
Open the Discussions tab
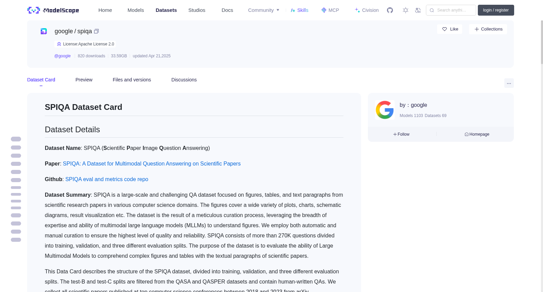click(x=184, y=80)
